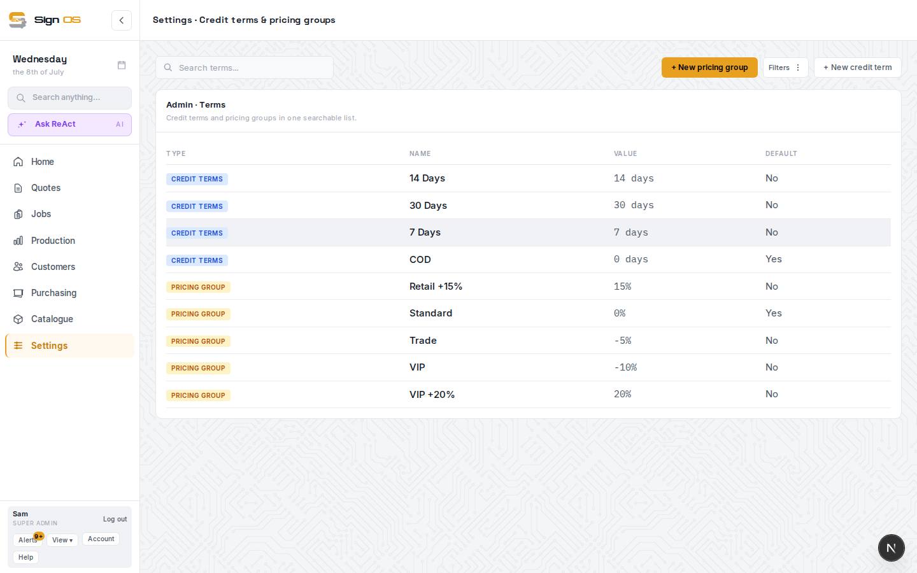Click the Help button
Image resolution: width=917 pixels, height=573 pixels.
[x=25, y=557]
